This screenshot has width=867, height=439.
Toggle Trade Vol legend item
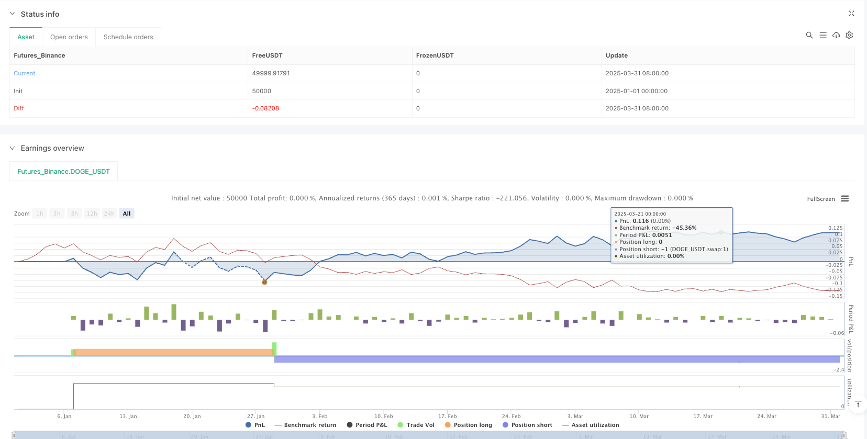[416, 425]
